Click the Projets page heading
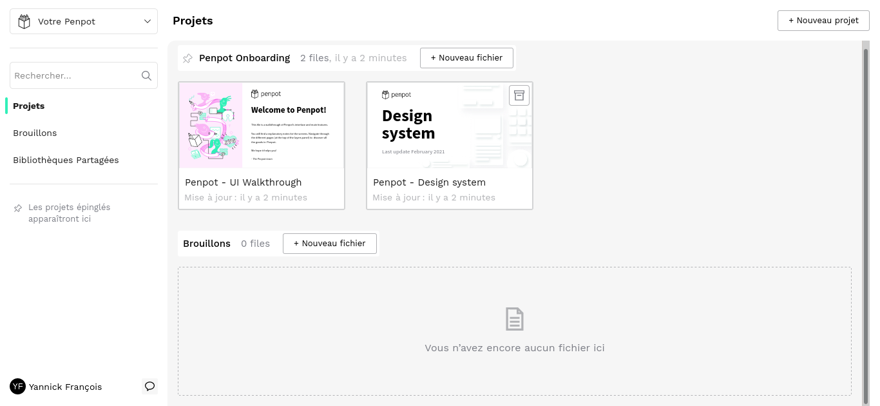 tap(193, 21)
